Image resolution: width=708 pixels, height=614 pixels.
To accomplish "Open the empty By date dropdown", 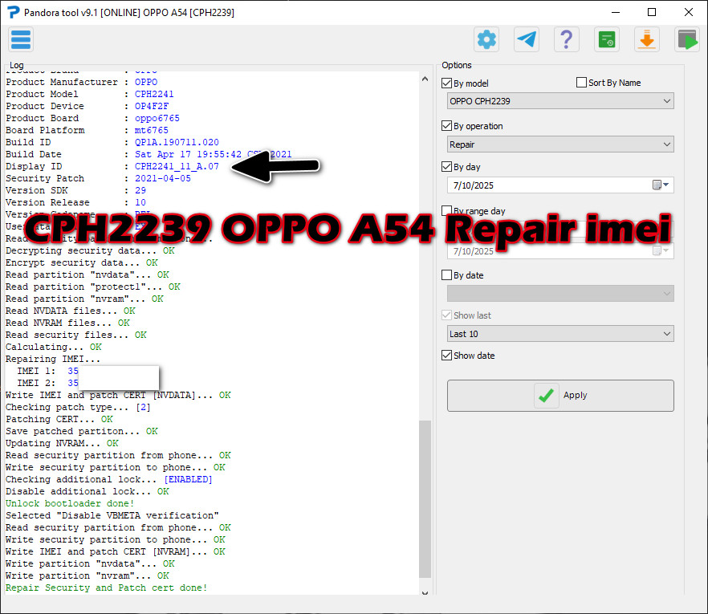I will click(x=560, y=294).
